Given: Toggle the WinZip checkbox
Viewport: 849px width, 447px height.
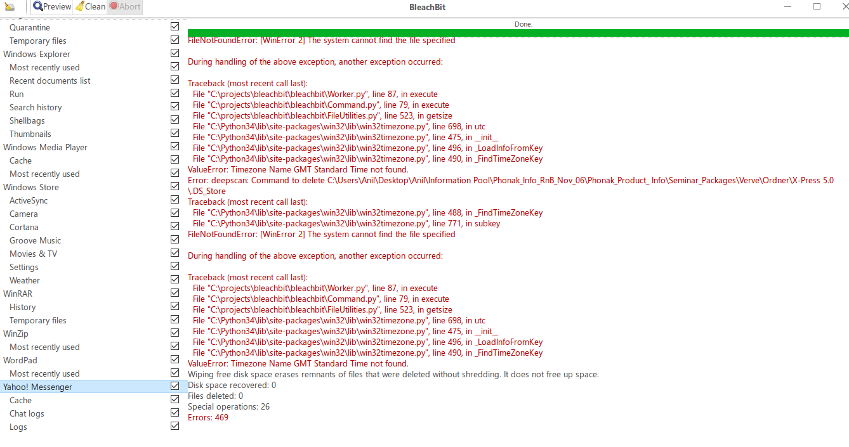Looking at the screenshot, I should pos(174,333).
